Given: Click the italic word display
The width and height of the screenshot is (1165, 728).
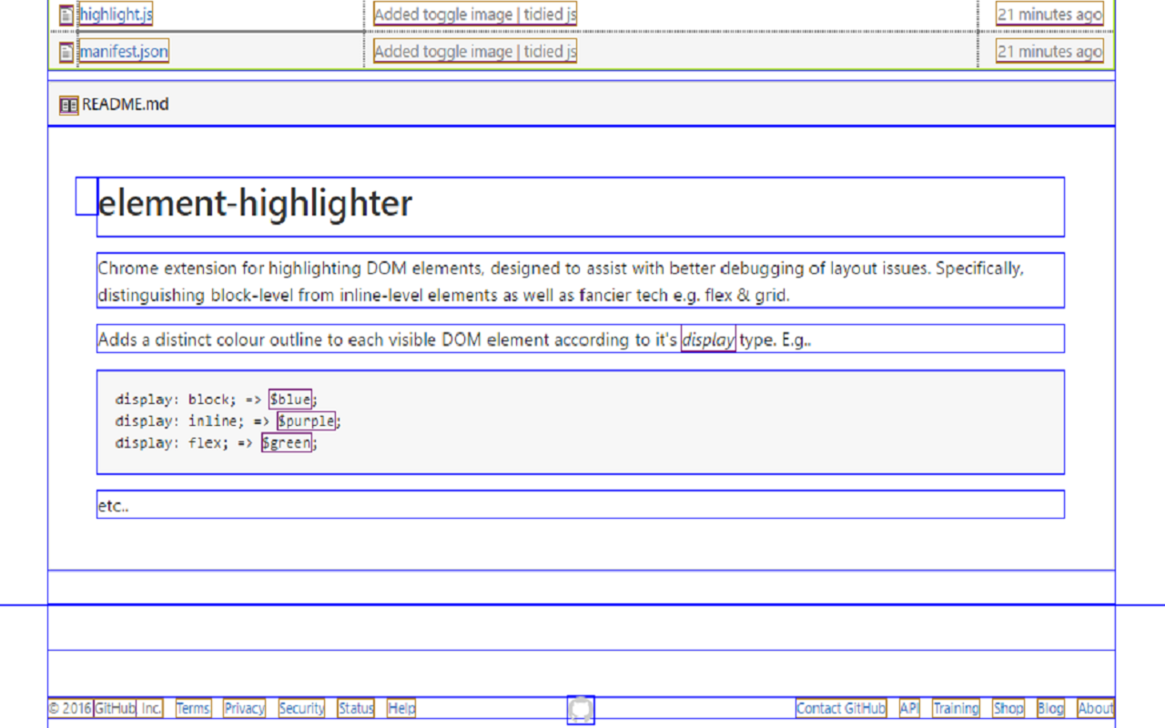Looking at the screenshot, I should [708, 340].
